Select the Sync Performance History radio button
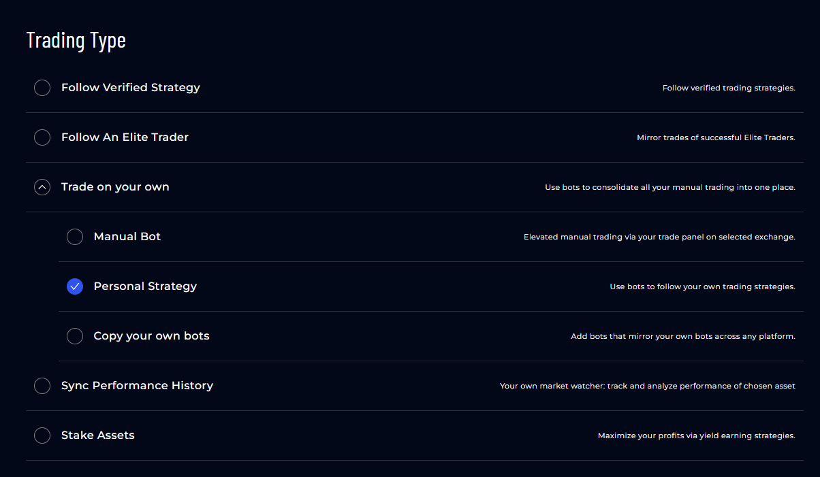The width and height of the screenshot is (820, 477). pyautogui.click(x=42, y=386)
